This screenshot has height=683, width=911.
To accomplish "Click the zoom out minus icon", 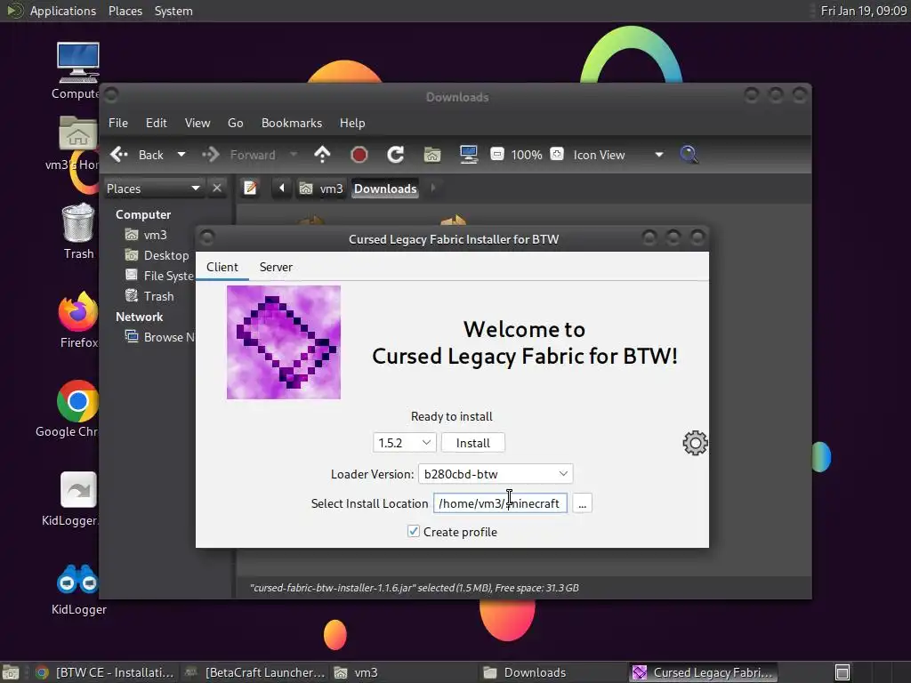I will click(496, 155).
